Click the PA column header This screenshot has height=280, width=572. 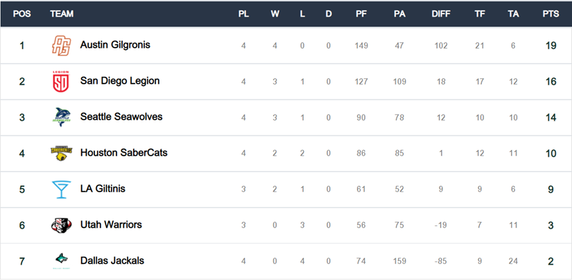(x=399, y=14)
